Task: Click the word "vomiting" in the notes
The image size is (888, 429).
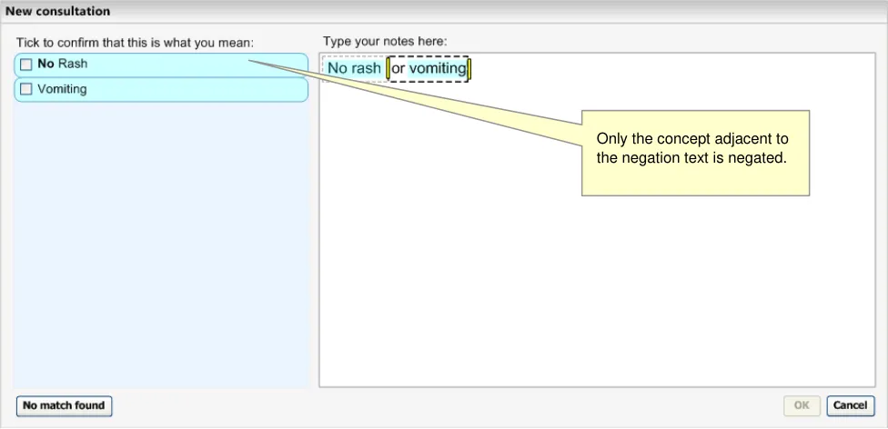Action: coord(438,69)
